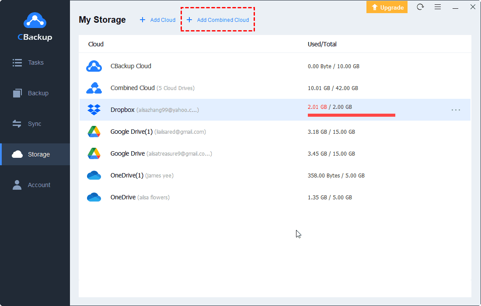Click Add Combined Cloud link
Screen dimensions: 481x306
(x=218, y=20)
